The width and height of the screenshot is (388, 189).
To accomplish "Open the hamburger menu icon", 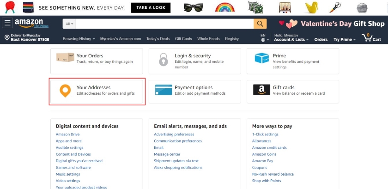I will pyautogui.click(x=7, y=23).
